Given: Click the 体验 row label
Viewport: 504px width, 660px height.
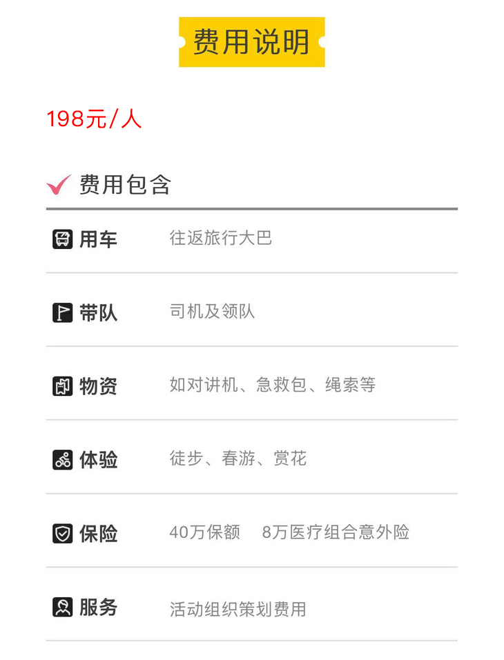Looking at the screenshot, I should click(x=98, y=460).
